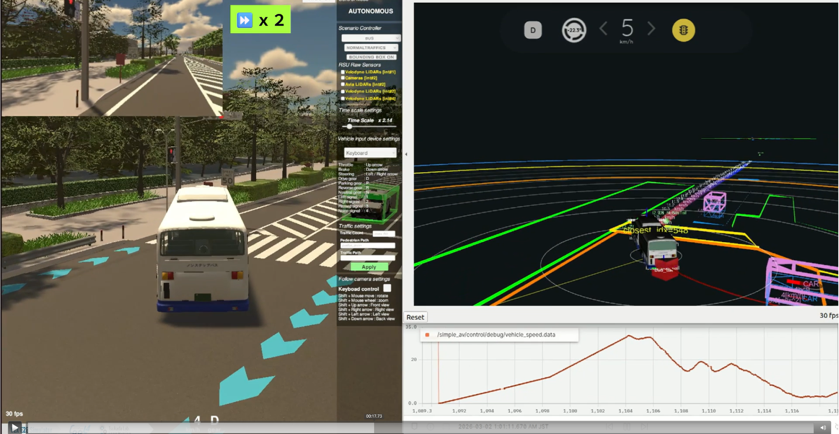839x434 pixels.
Task: Click the 'closest idx=548' label
Action: click(656, 230)
